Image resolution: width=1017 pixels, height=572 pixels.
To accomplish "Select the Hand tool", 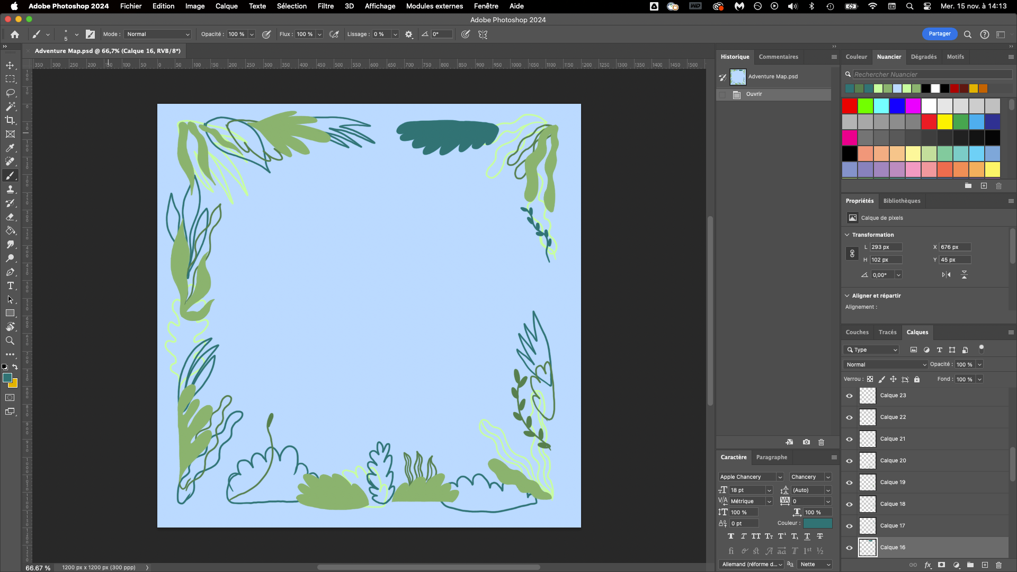I will [x=10, y=327].
